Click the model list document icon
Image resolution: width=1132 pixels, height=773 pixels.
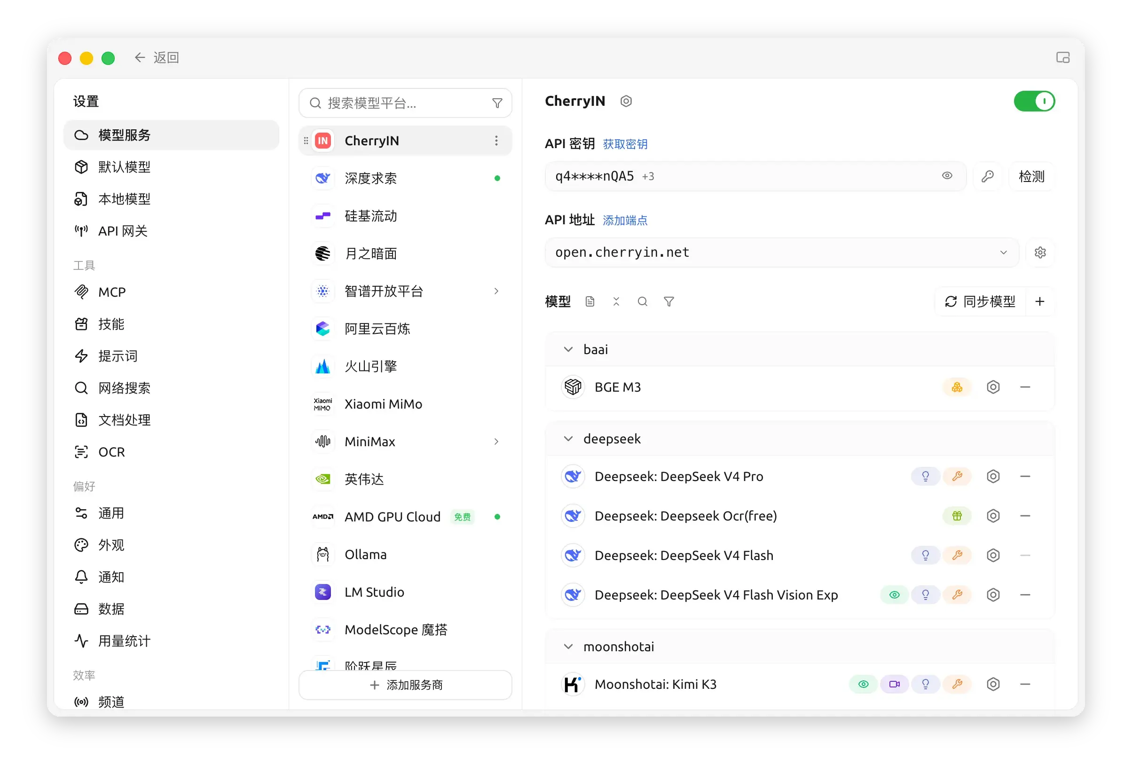click(590, 302)
